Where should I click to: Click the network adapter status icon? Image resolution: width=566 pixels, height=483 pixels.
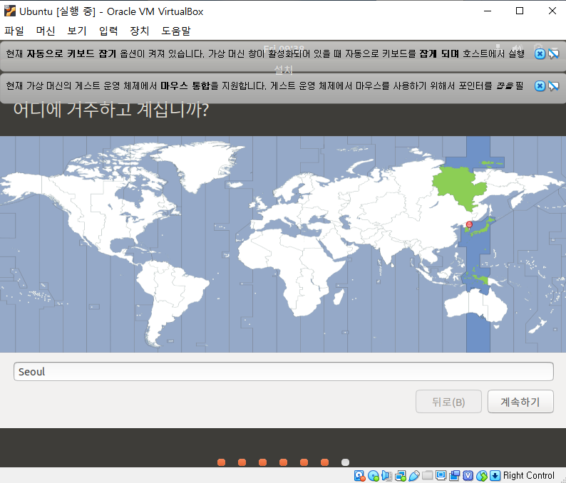point(401,476)
